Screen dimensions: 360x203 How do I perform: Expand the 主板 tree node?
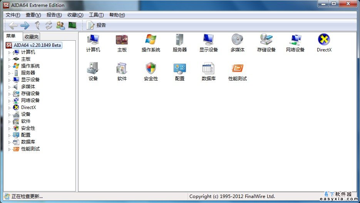pyautogui.click(x=9, y=59)
